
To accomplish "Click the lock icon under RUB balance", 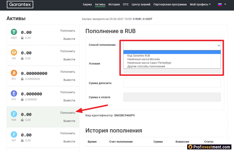I will pyautogui.click(x=22, y=120).
